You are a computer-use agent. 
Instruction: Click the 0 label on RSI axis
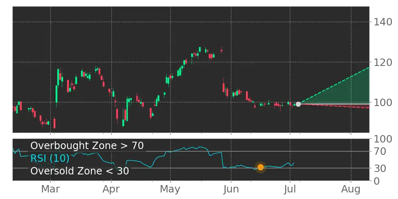pos(376,181)
